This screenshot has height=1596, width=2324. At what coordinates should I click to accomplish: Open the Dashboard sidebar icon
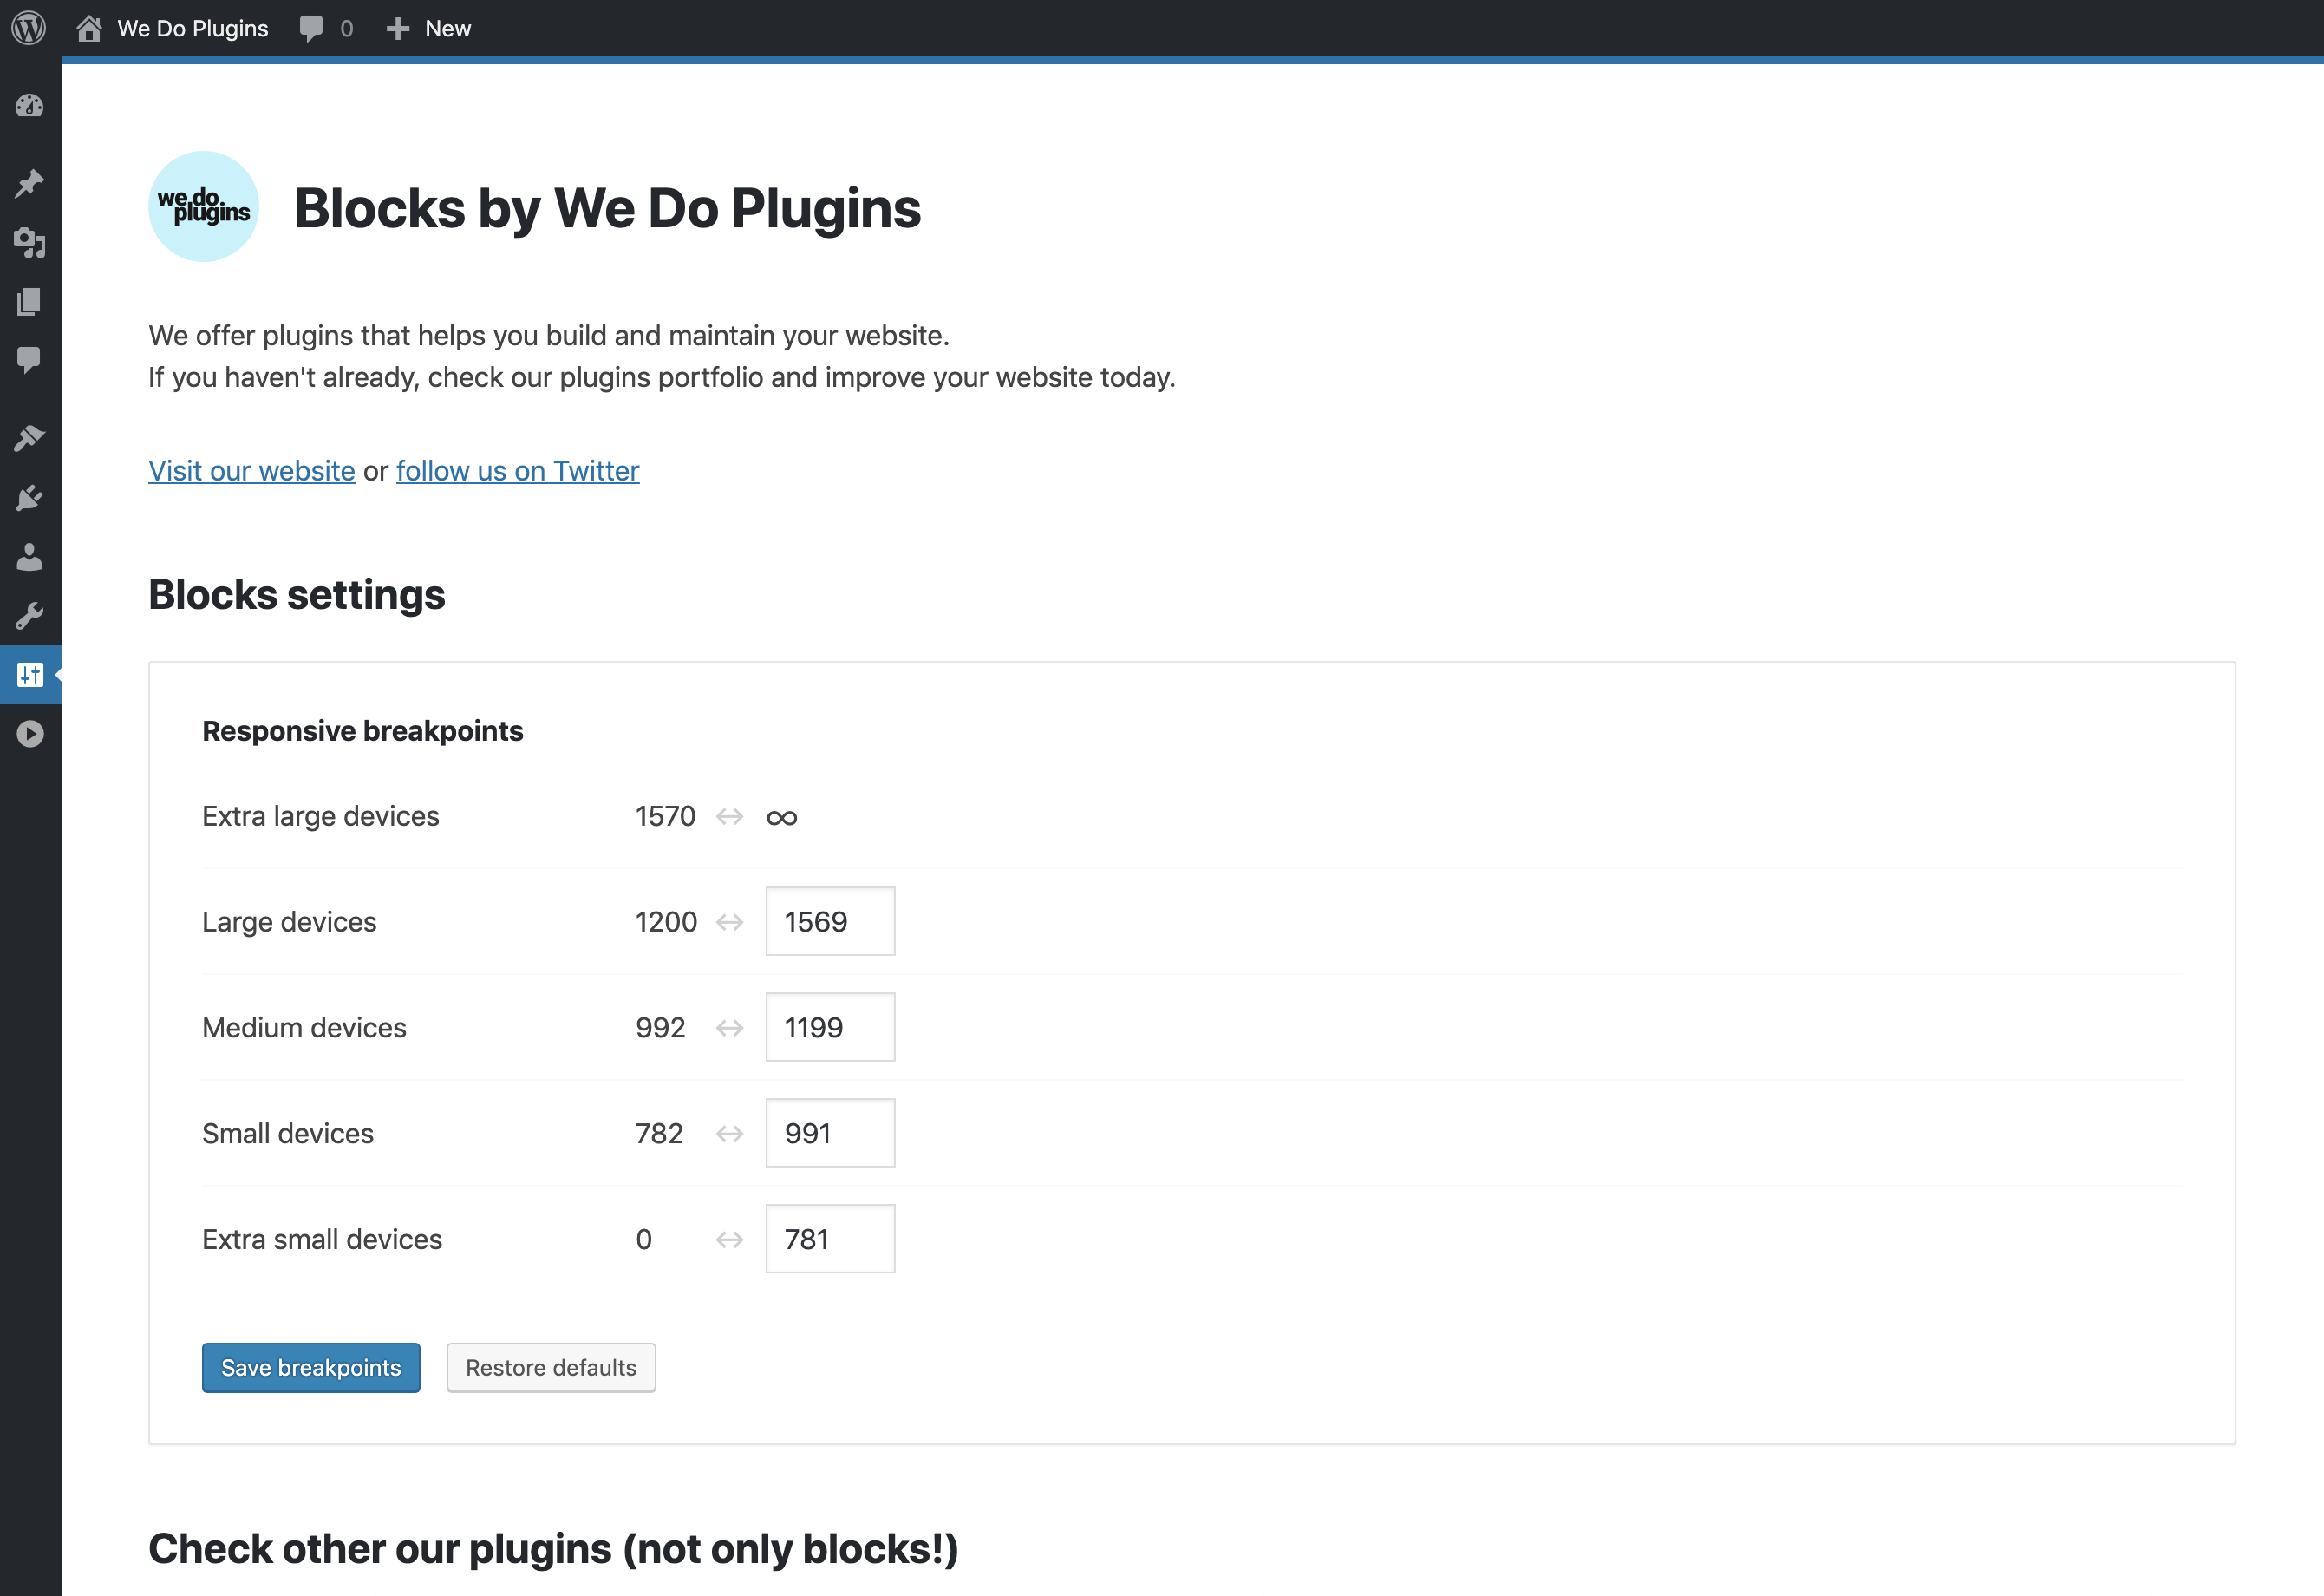click(x=30, y=105)
